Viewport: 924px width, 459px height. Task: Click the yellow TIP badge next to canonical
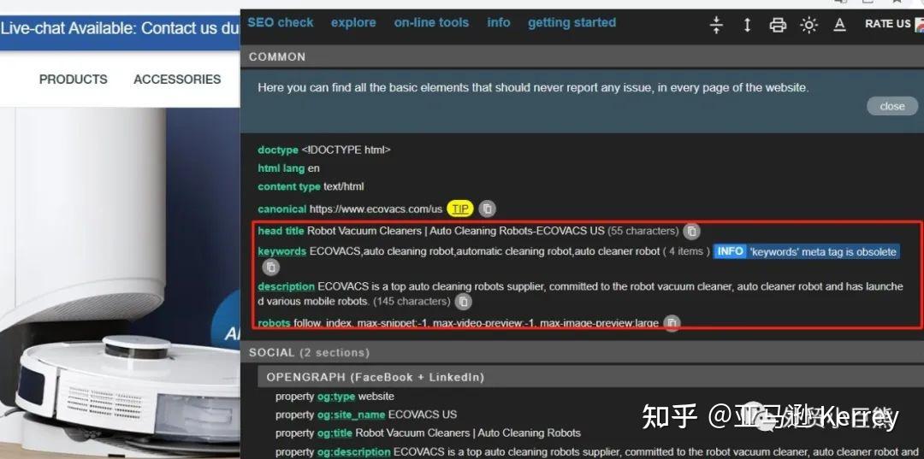[460, 209]
